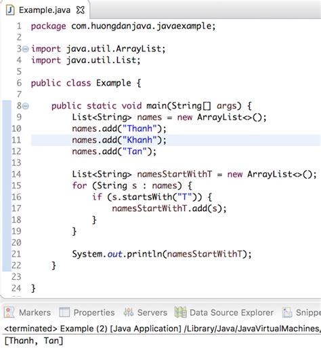Click the string literal "Thanh"
The height and width of the screenshot is (349, 321).
[x=140, y=128]
